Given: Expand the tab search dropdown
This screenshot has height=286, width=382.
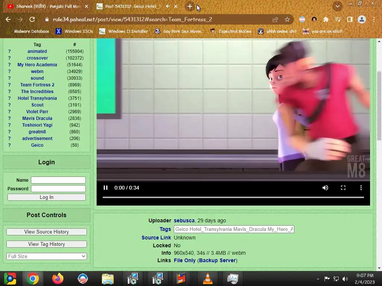Looking at the screenshot, I should 337,7.
